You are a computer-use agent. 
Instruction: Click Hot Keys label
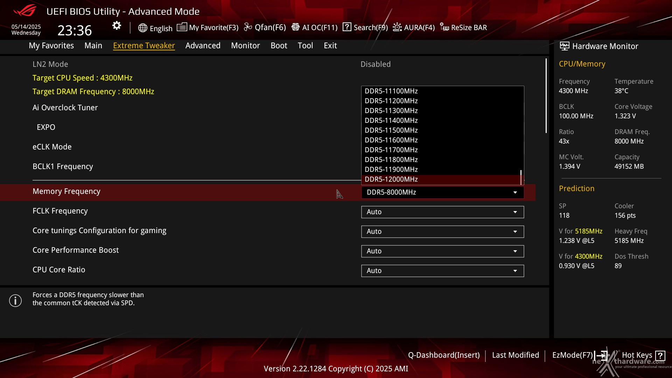coord(637,355)
